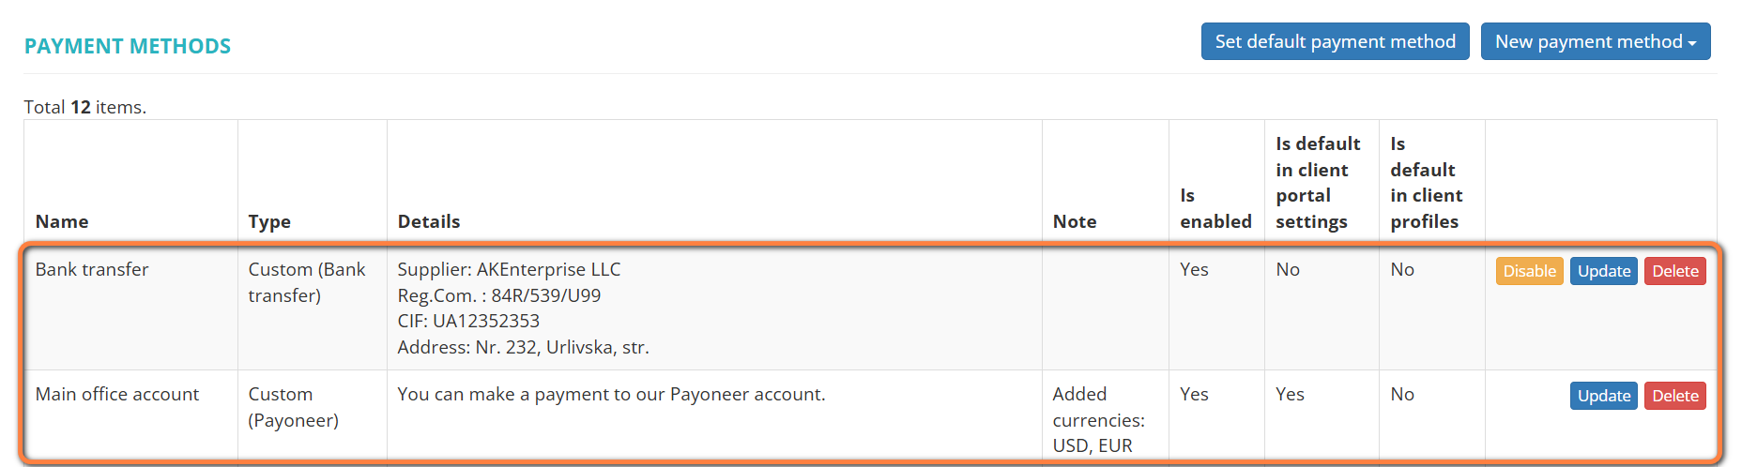Open the New payment method dropdown

pos(1595,42)
